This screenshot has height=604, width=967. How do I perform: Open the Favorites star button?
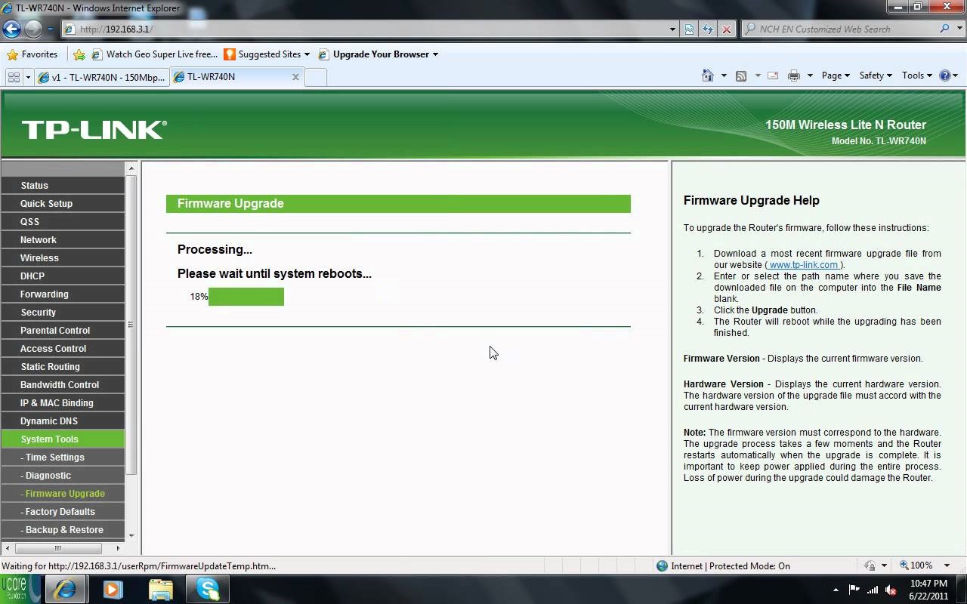(32, 54)
